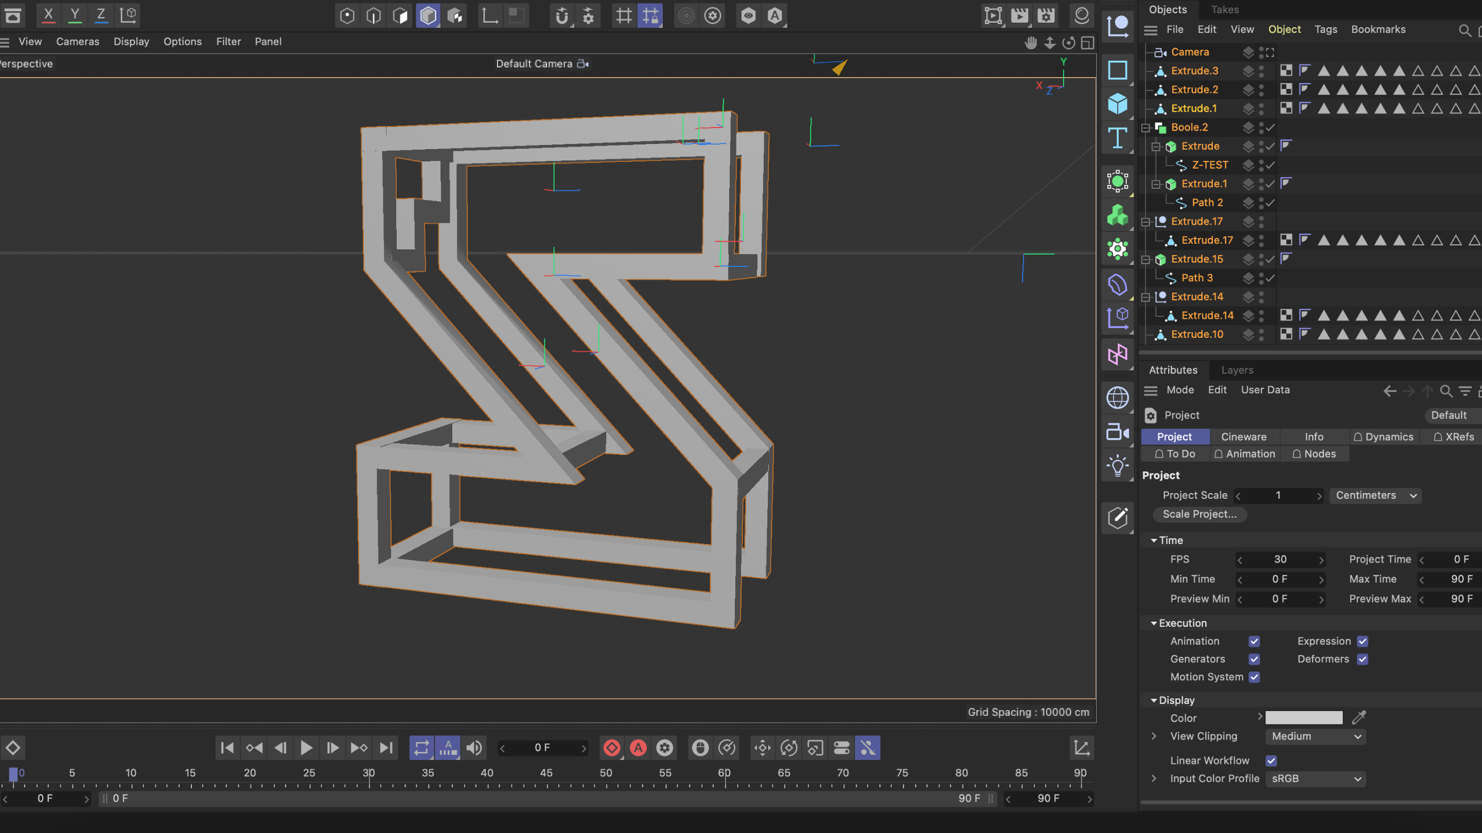Screen dimensions: 1482x833
Task: Open the Cameras viewport menu
Action: 78,41
